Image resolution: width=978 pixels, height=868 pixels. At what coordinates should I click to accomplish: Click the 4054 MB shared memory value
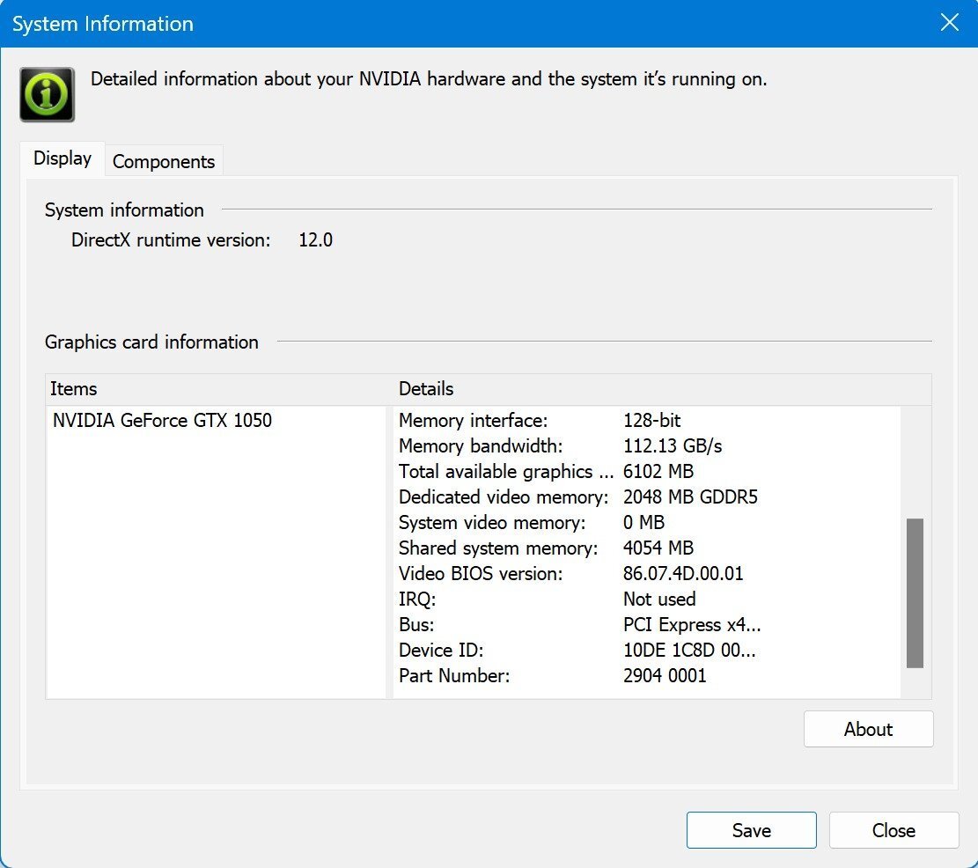(658, 548)
